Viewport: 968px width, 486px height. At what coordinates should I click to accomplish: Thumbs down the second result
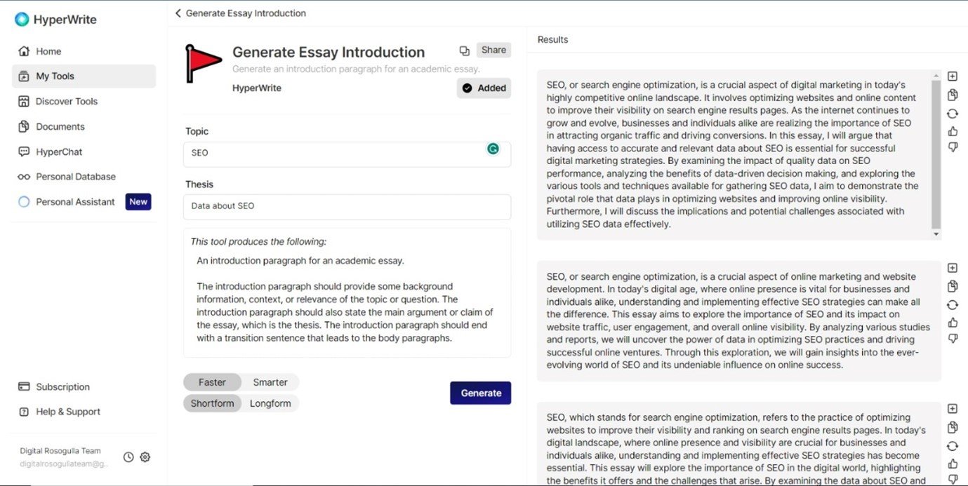point(953,339)
